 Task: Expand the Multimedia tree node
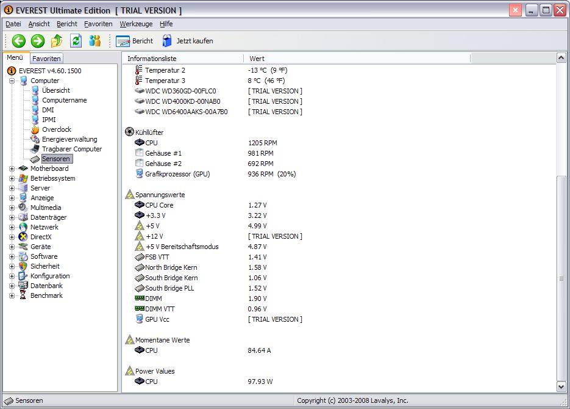[x=12, y=208]
